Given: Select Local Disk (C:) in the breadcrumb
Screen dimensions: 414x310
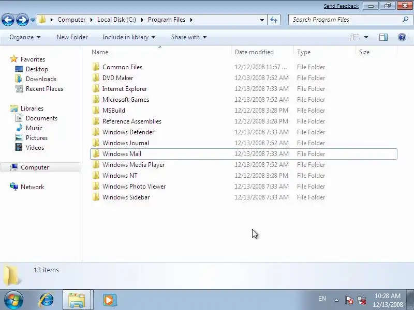Looking at the screenshot, I should pos(116,20).
